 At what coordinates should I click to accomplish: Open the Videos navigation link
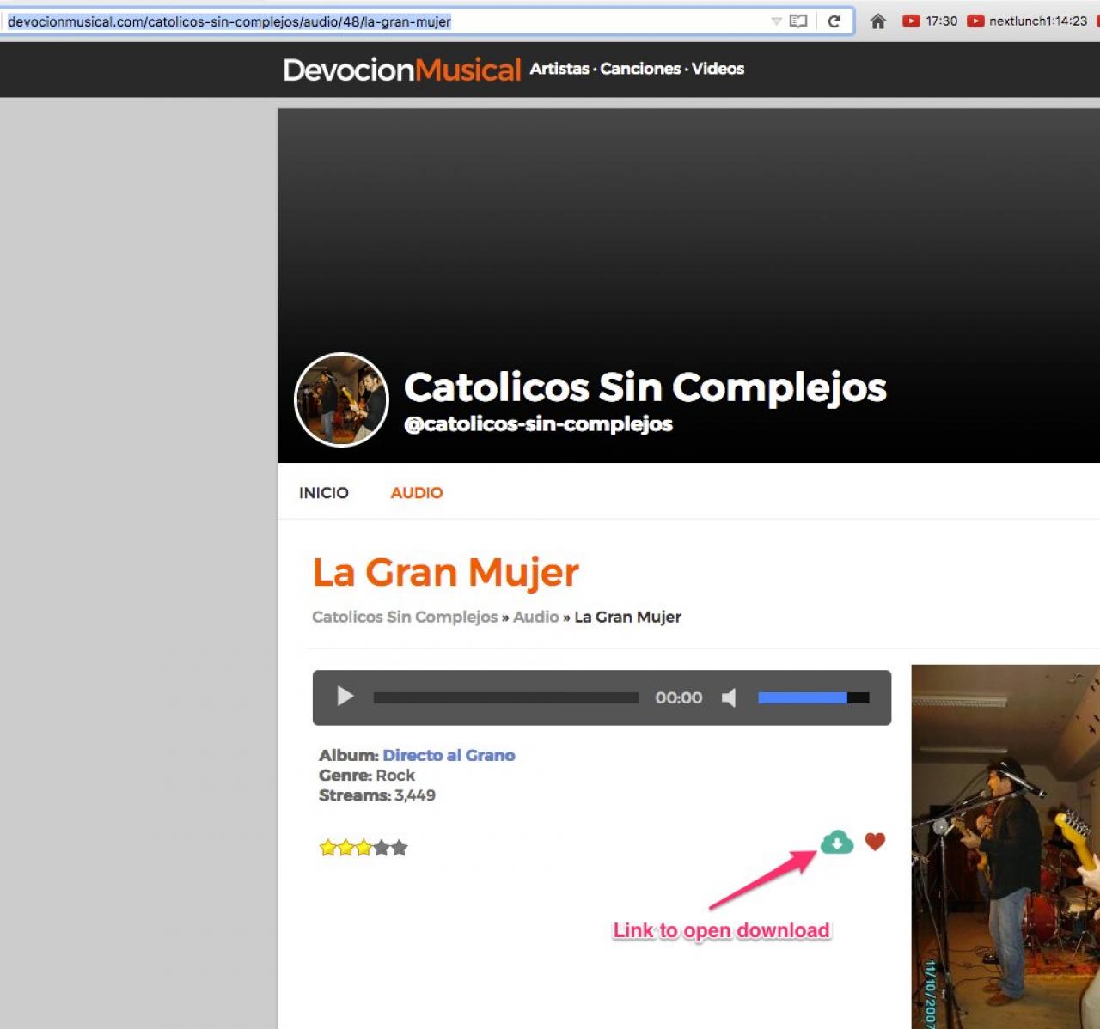[718, 69]
